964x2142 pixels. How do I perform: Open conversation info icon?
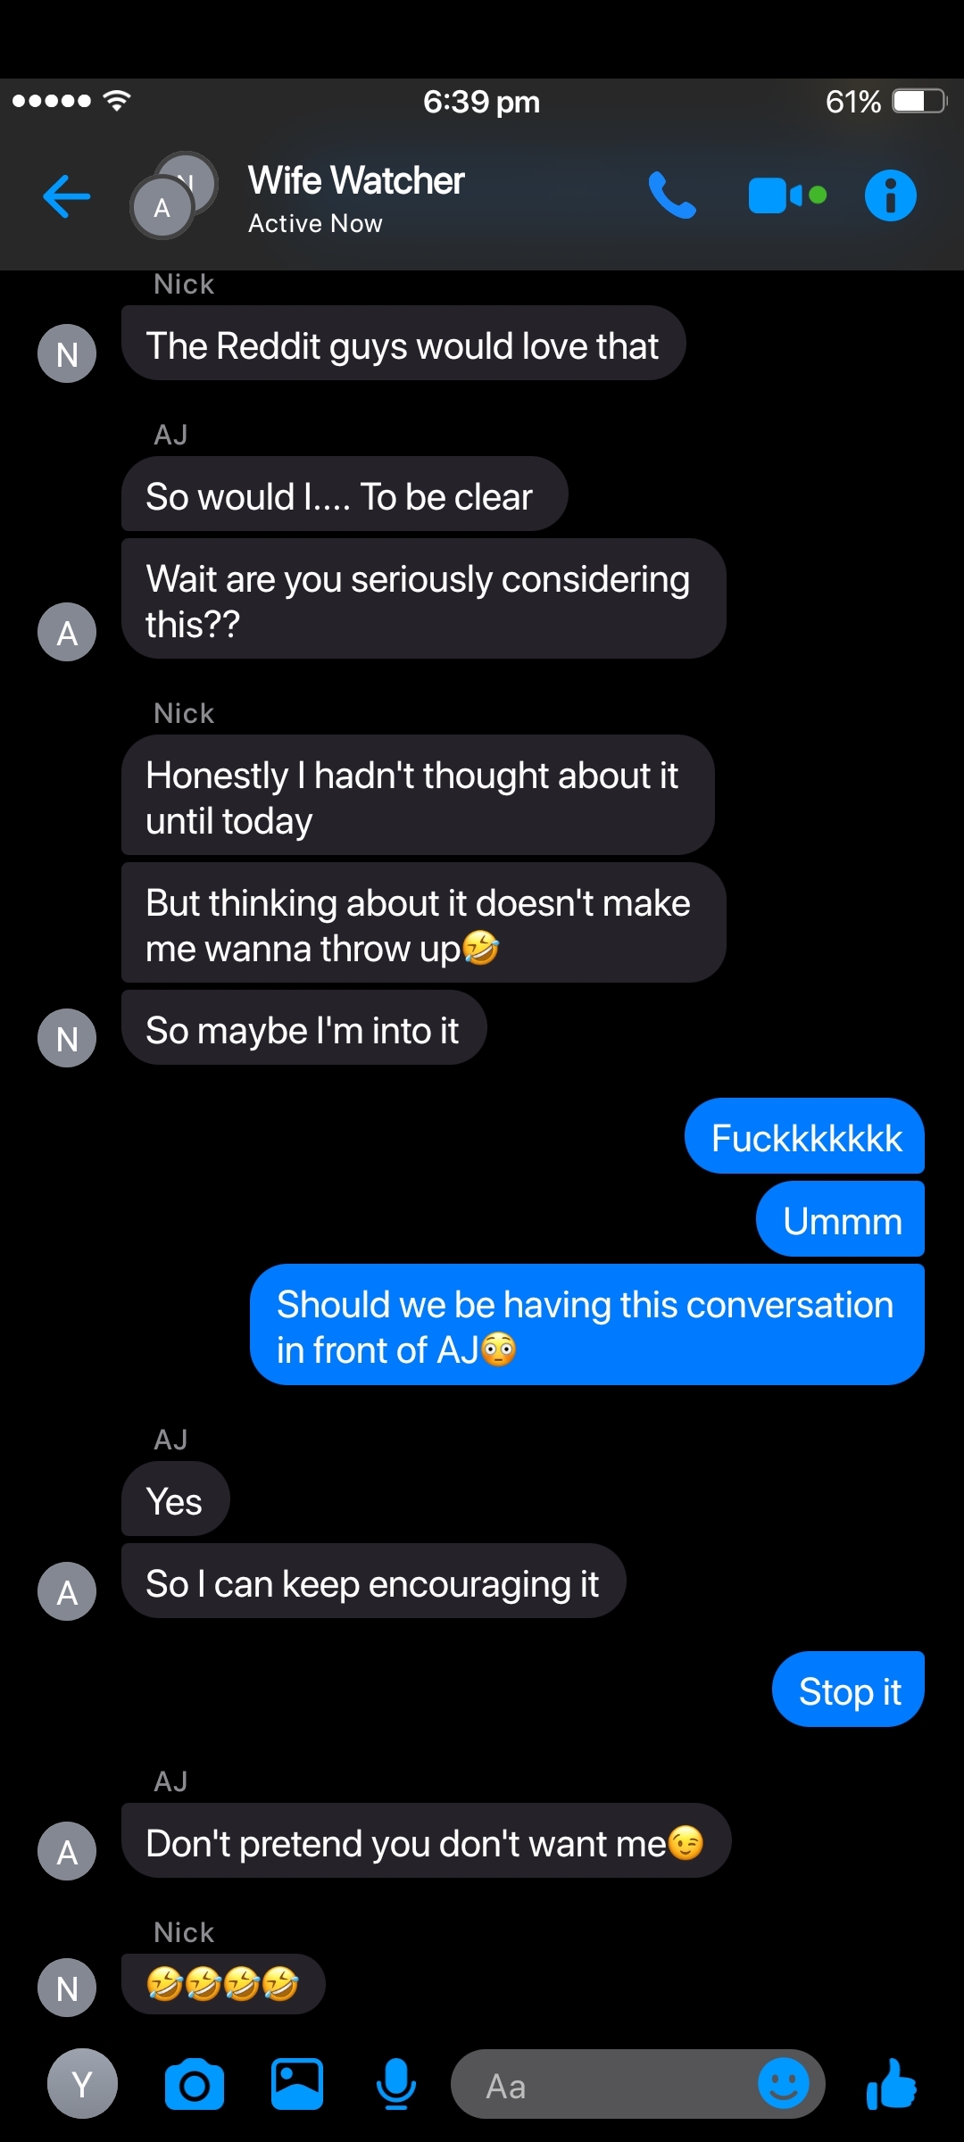point(890,195)
